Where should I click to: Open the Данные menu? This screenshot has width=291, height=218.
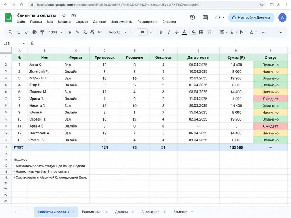99,22
